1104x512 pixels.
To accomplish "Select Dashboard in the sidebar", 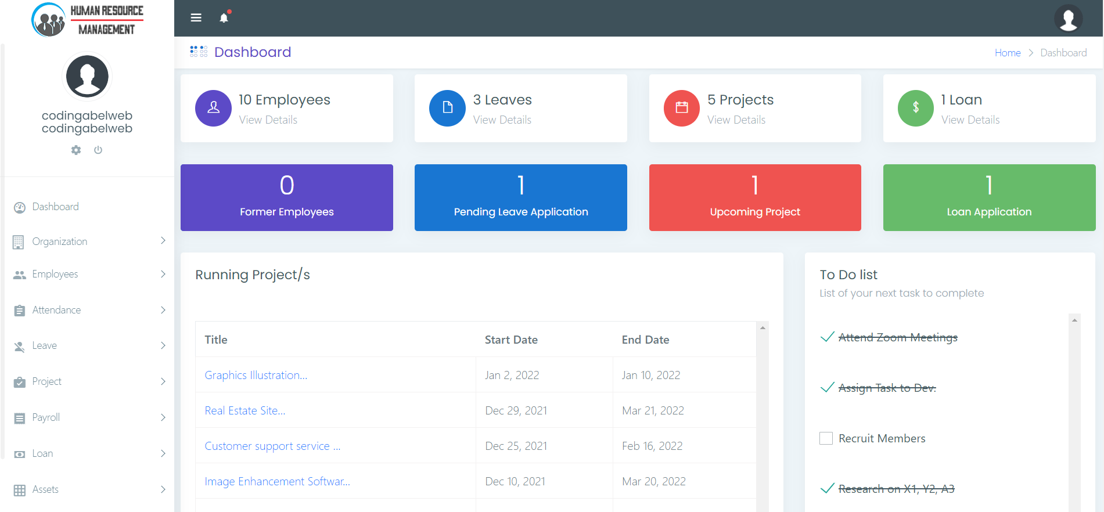I will [x=55, y=207].
